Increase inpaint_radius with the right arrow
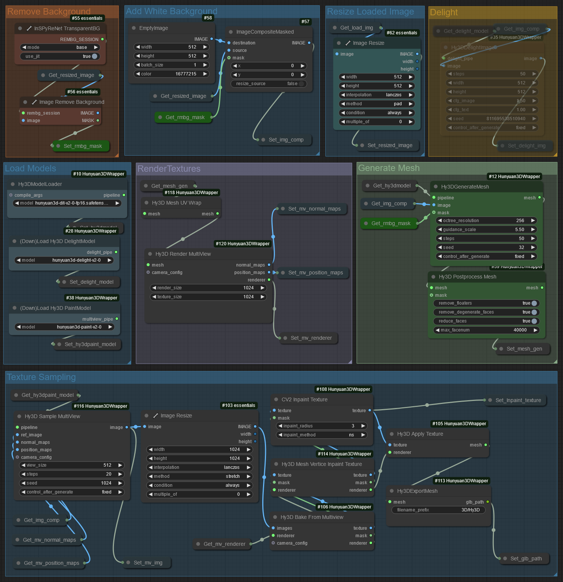This screenshot has width=563, height=582. (363, 426)
